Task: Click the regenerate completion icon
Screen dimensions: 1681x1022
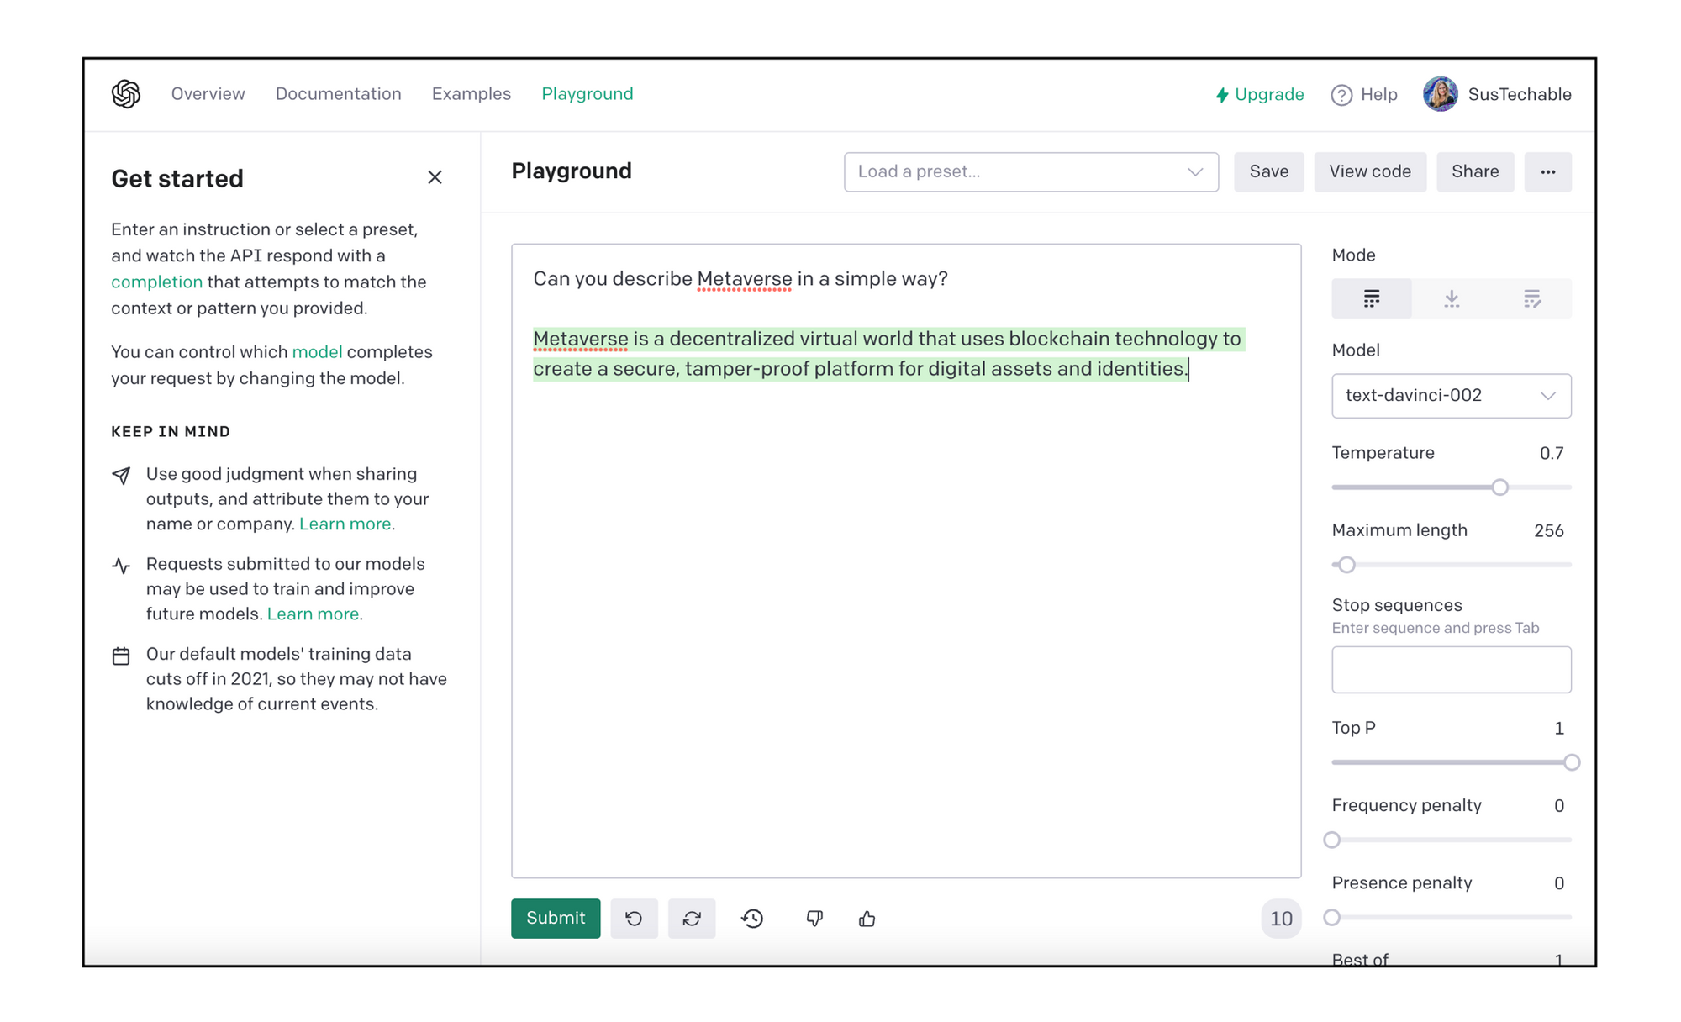Action: coord(692,919)
